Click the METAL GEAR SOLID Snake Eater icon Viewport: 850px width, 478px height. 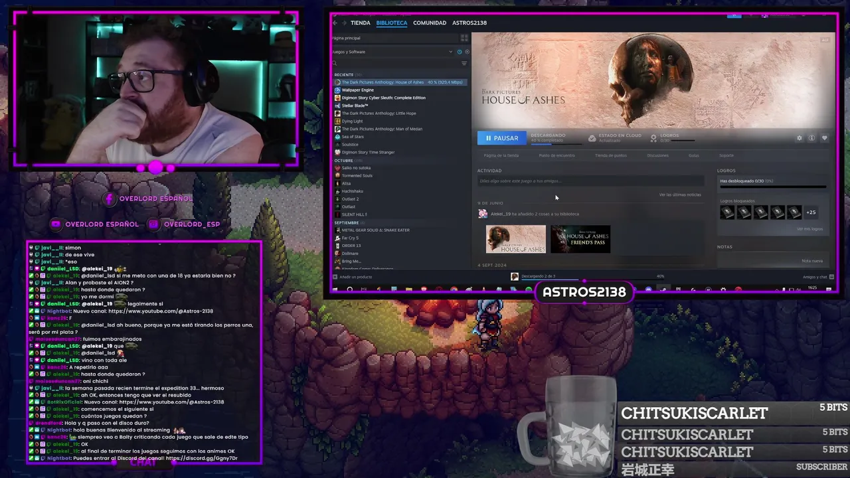(337, 230)
